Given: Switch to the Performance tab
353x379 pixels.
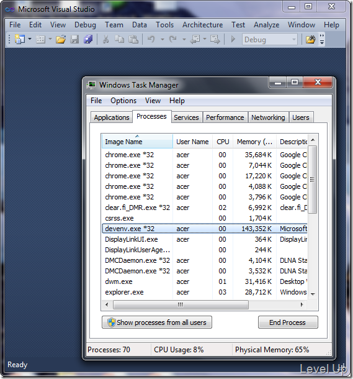Looking at the screenshot, I should [225, 117].
